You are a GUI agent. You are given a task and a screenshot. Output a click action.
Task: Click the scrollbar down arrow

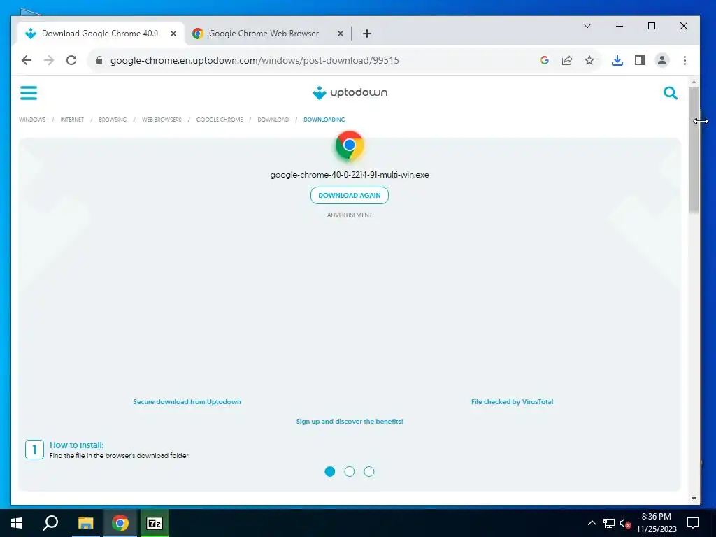[x=694, y=499]
